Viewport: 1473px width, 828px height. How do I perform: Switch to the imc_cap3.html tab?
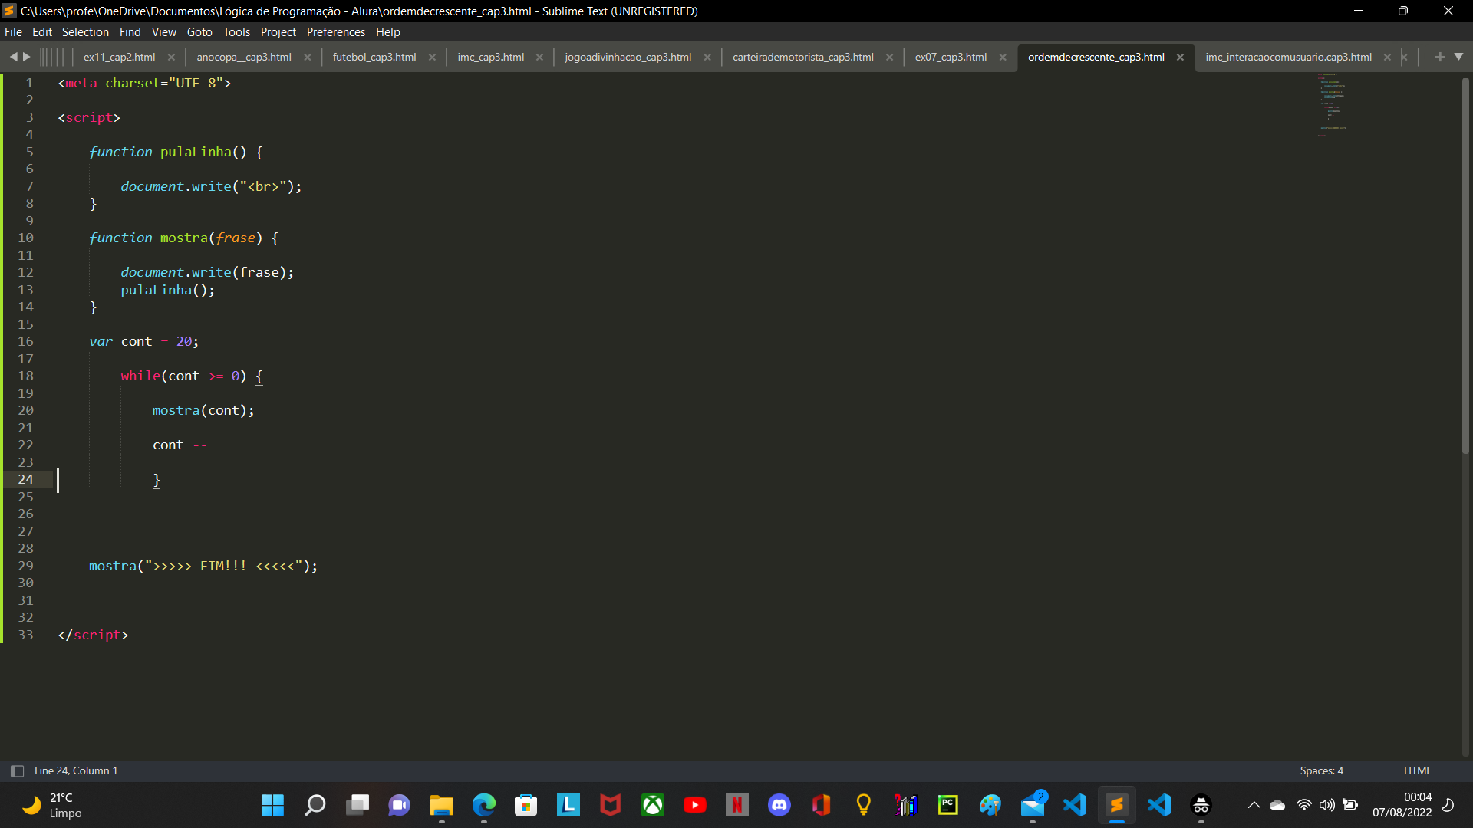pos(491,57)
